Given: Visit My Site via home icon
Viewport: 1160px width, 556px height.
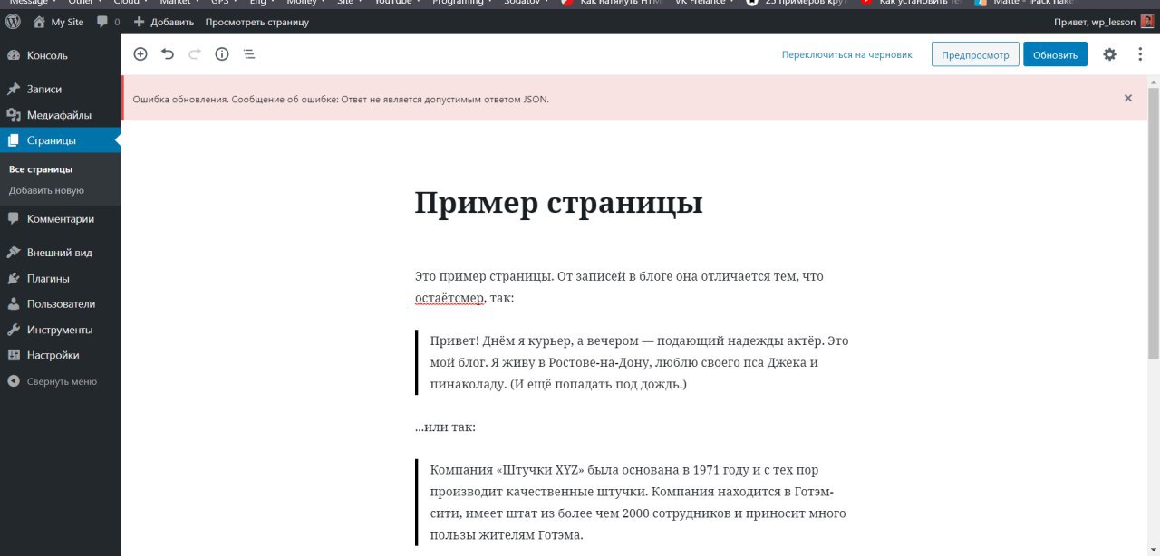Looking at the screenshot, I should pos(58,22).
